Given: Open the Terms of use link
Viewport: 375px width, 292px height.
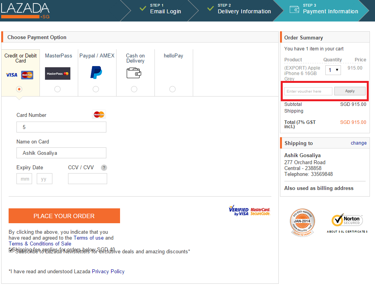Looking at the screenshot, I should pos(88,238).
